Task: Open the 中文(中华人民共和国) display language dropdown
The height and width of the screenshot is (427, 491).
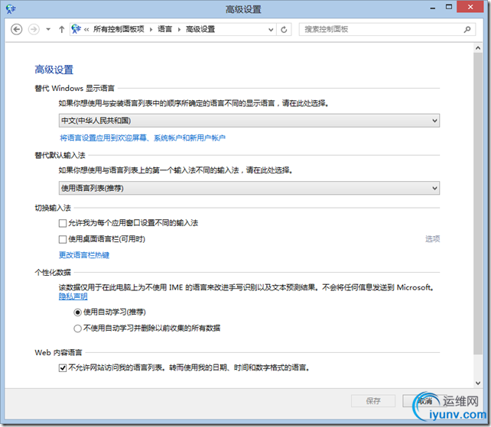Action: (249, 121)
